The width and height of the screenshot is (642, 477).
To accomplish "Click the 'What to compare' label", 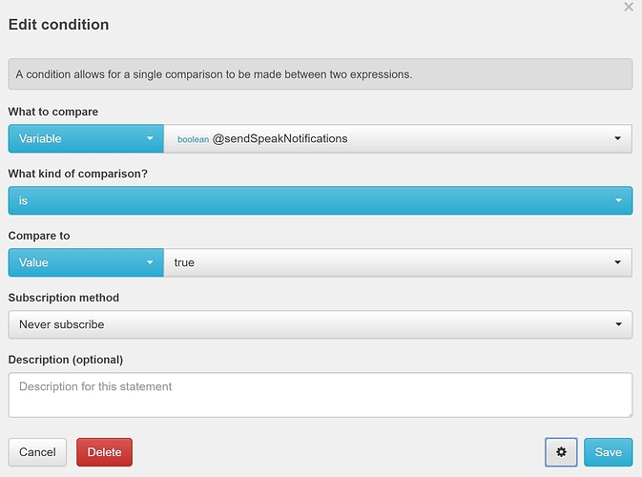I will 53,112.
